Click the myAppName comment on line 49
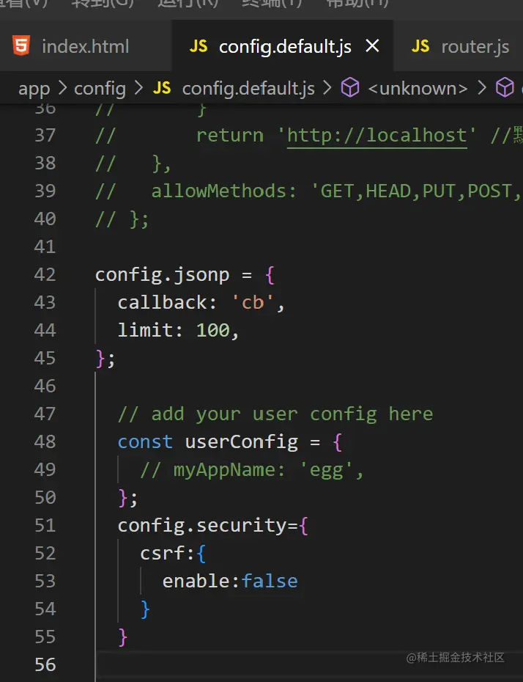The width and height of the screenshot is (523, 682). click(251, 470)
